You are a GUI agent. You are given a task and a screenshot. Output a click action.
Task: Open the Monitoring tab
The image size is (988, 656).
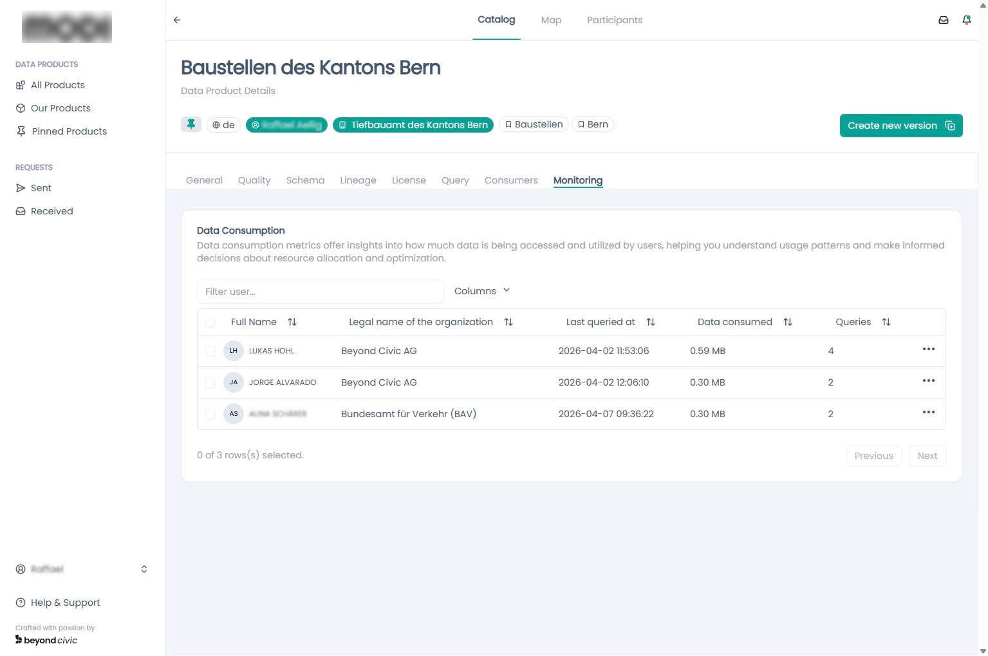tap(578, 180)
